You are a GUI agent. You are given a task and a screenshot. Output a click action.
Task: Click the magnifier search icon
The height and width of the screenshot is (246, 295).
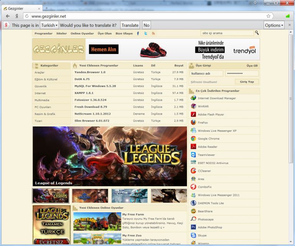click(x=257, y=33)
